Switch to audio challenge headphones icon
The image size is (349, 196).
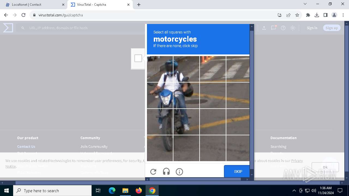click(x=166, y=171)
